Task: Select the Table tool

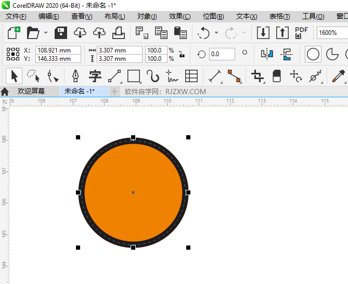Action: click(x=191, y=76)
